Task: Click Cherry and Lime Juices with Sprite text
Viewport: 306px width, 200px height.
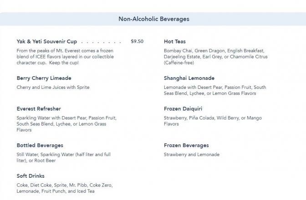Action: pos(53,87)
